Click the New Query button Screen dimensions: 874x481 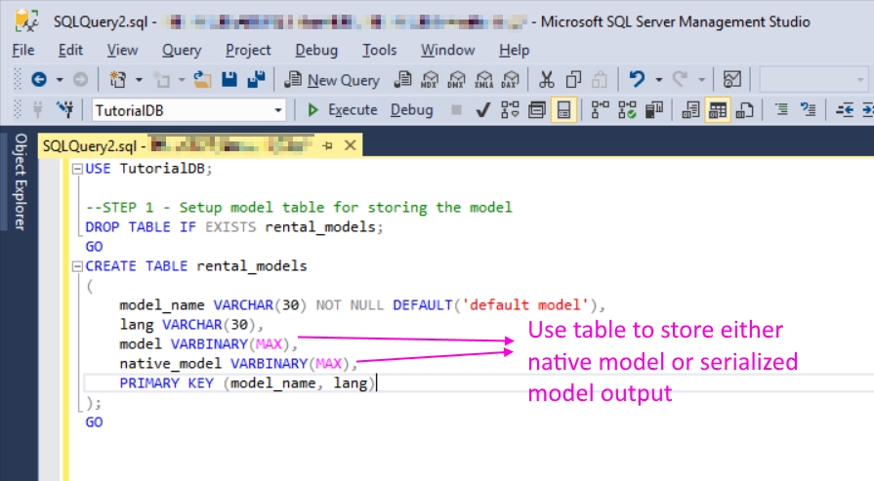click(x=332, y=80)
